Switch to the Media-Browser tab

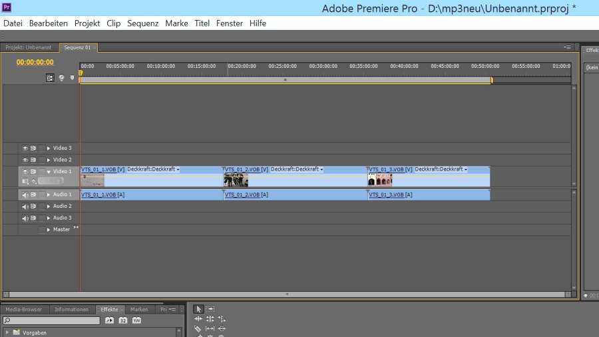click(x=24, y=310)
